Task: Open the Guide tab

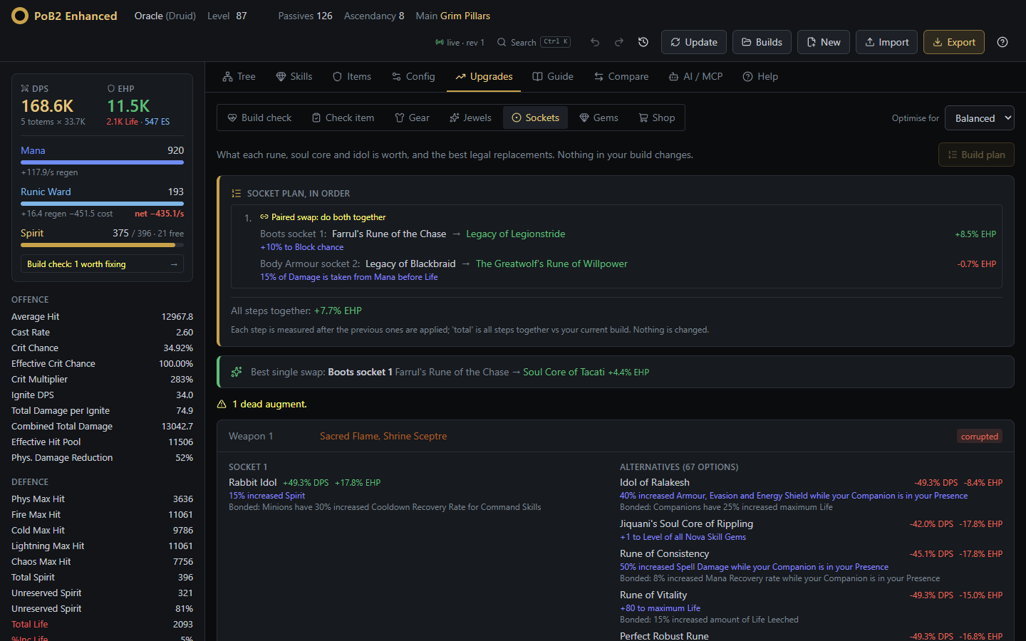Action: pyautogui.click(x=553, y=76)
